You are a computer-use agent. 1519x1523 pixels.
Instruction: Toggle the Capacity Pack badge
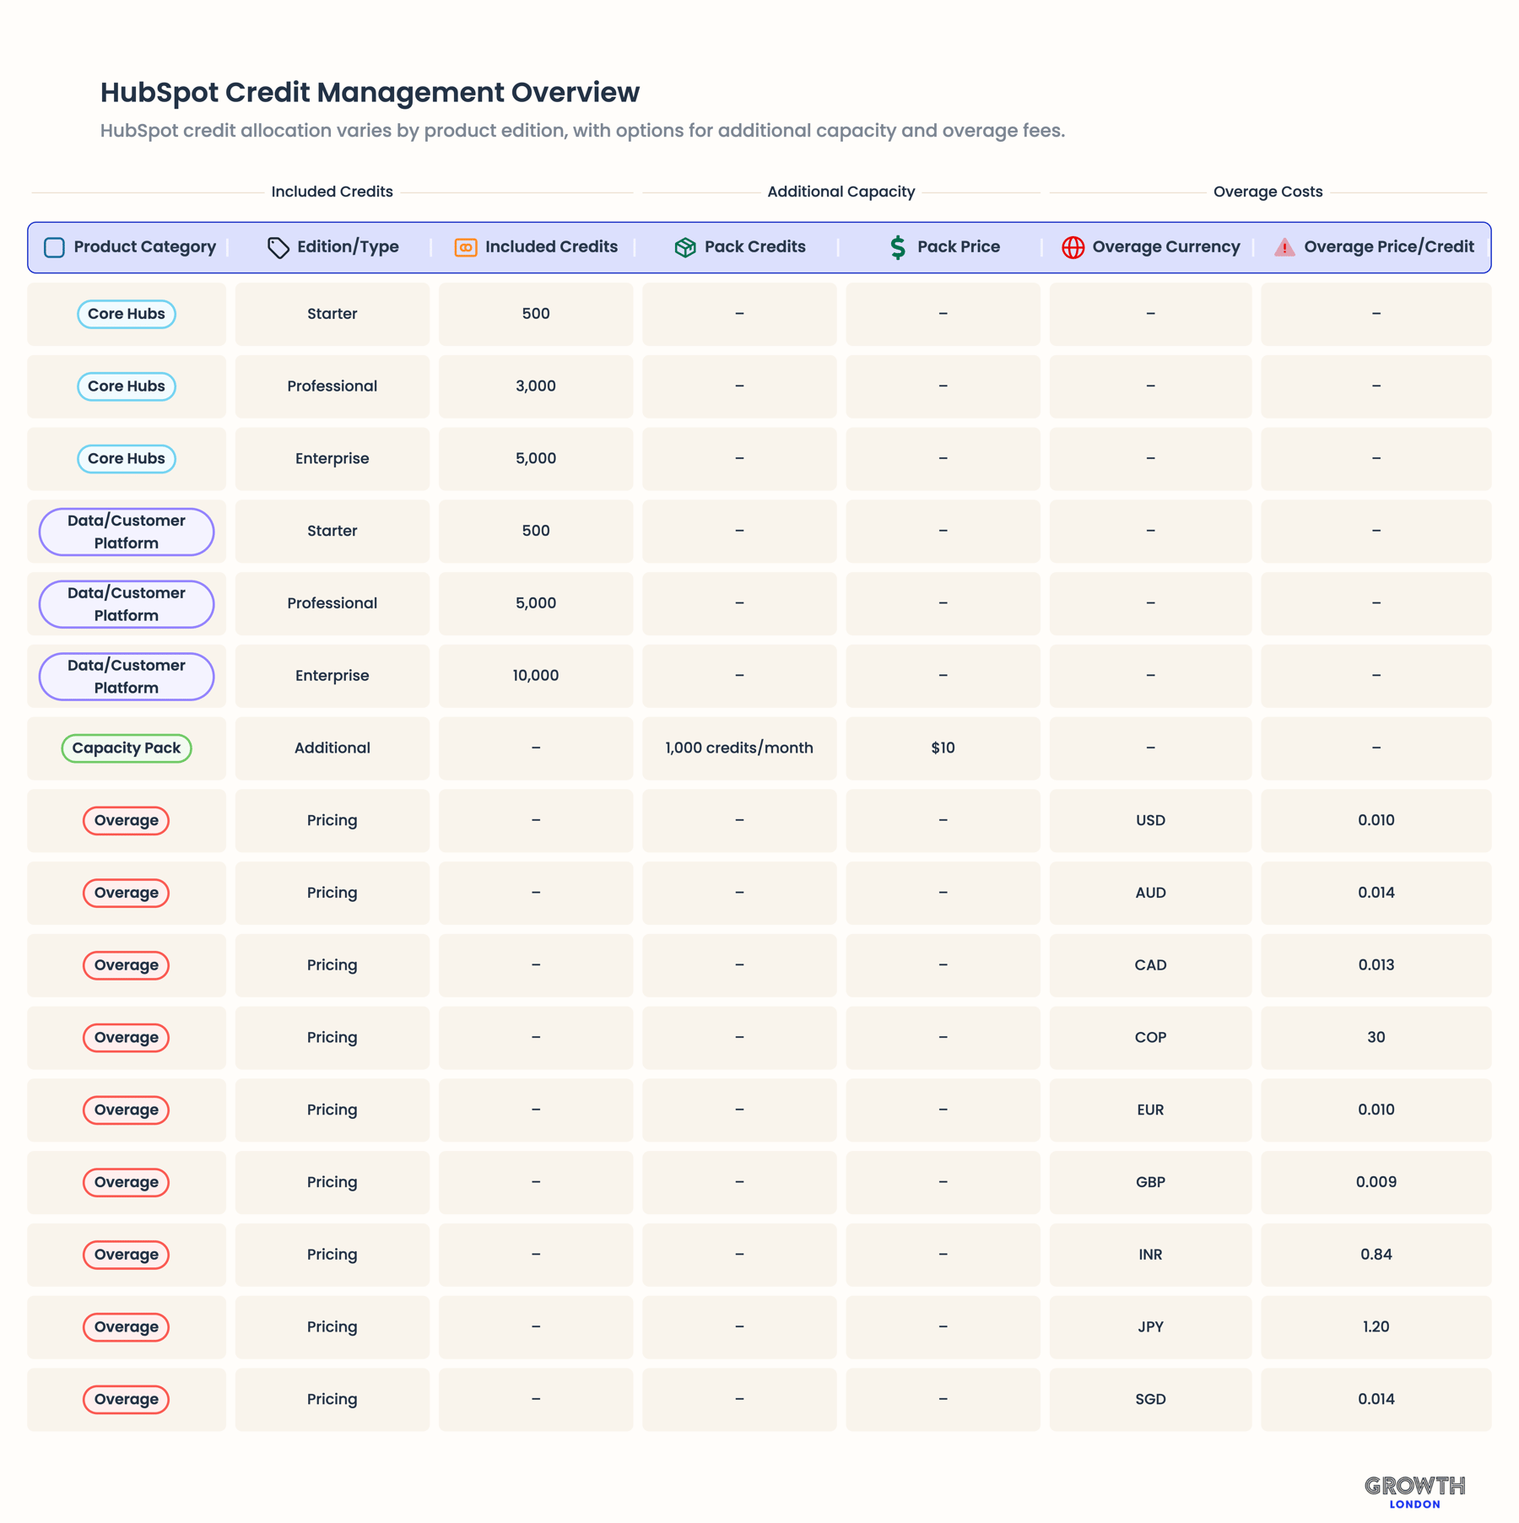(126, 748)
